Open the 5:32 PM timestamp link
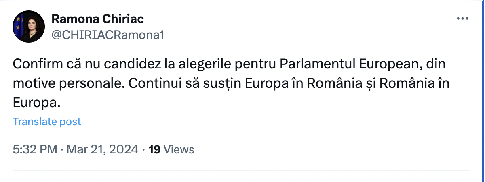This screenshot has width=485, height=182. coord(35,150)
